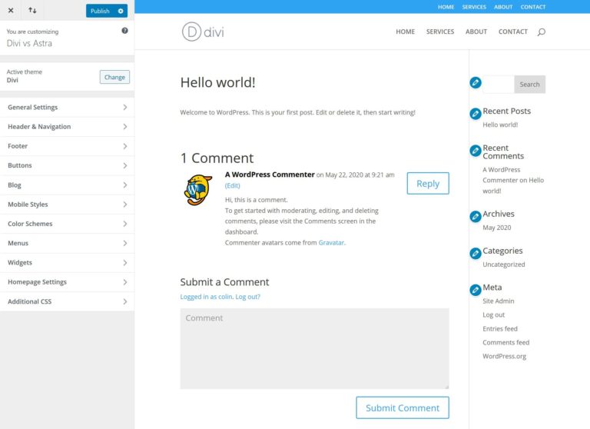Click the Publish button

(x=100, y=11)
